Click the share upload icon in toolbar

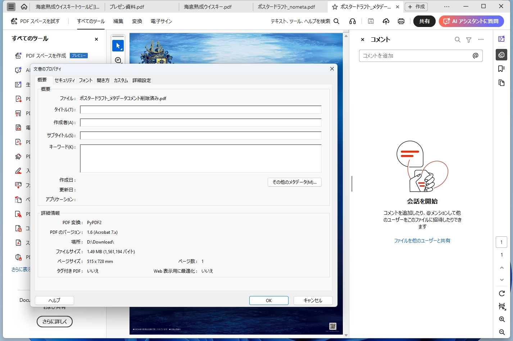[386, 21]
